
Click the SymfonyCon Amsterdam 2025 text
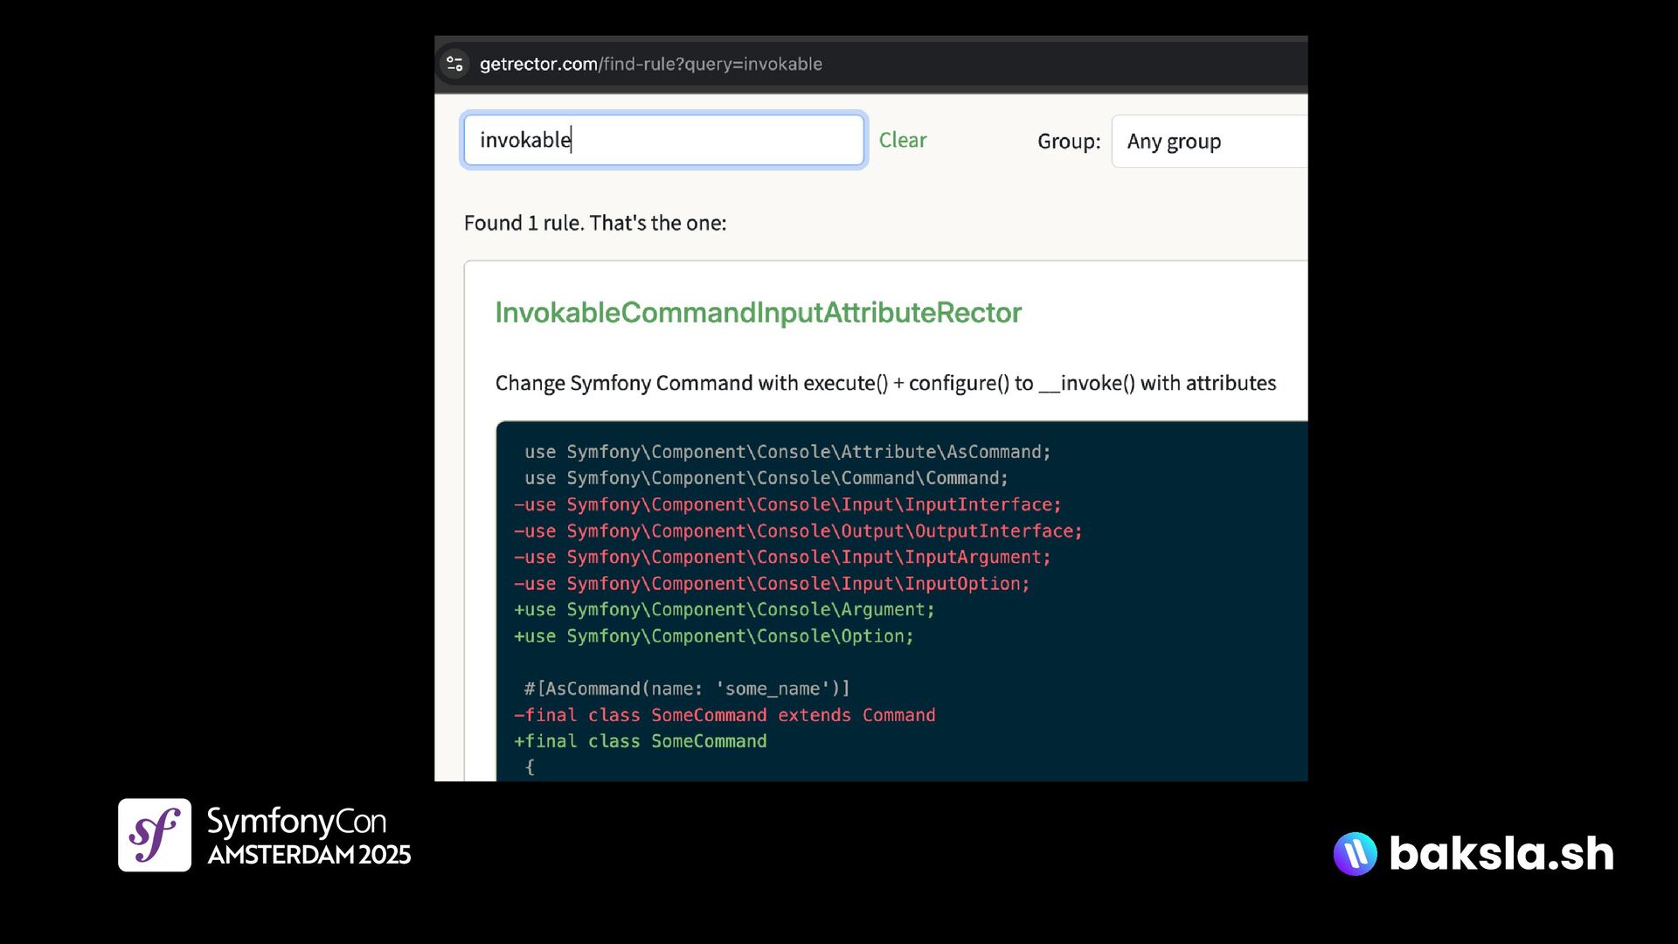[308, 836]
